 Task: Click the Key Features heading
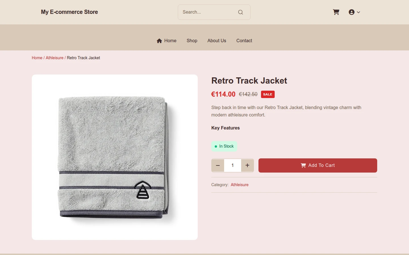point(226,128)
